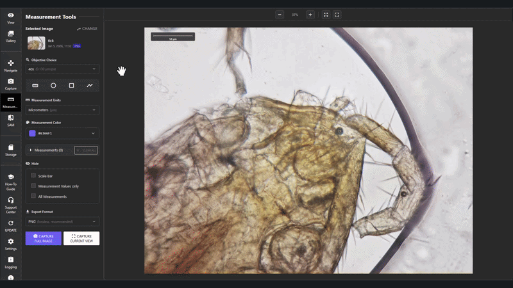Open the Gallery sidebar tab
513x288 pixels.
(11, 36)
